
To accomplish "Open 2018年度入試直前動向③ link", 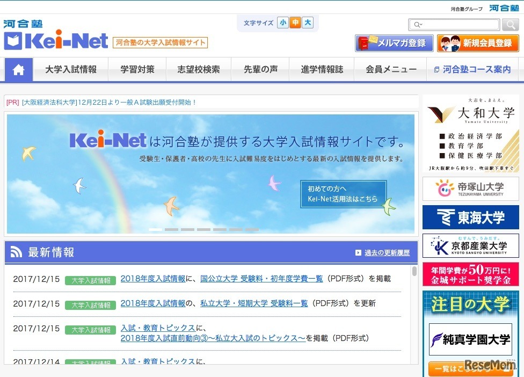I will 213,338.
